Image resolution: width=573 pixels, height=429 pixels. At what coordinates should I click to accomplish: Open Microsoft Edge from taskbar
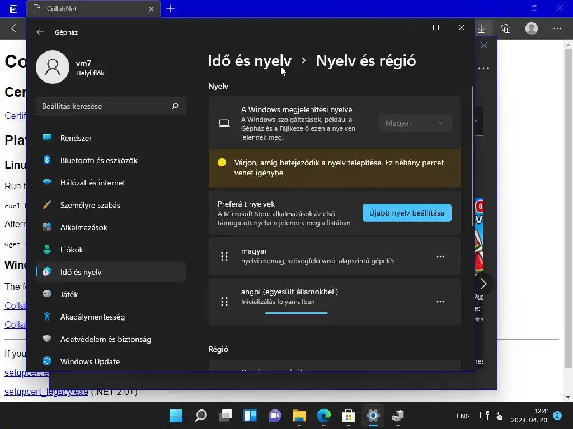coord(324,416)
